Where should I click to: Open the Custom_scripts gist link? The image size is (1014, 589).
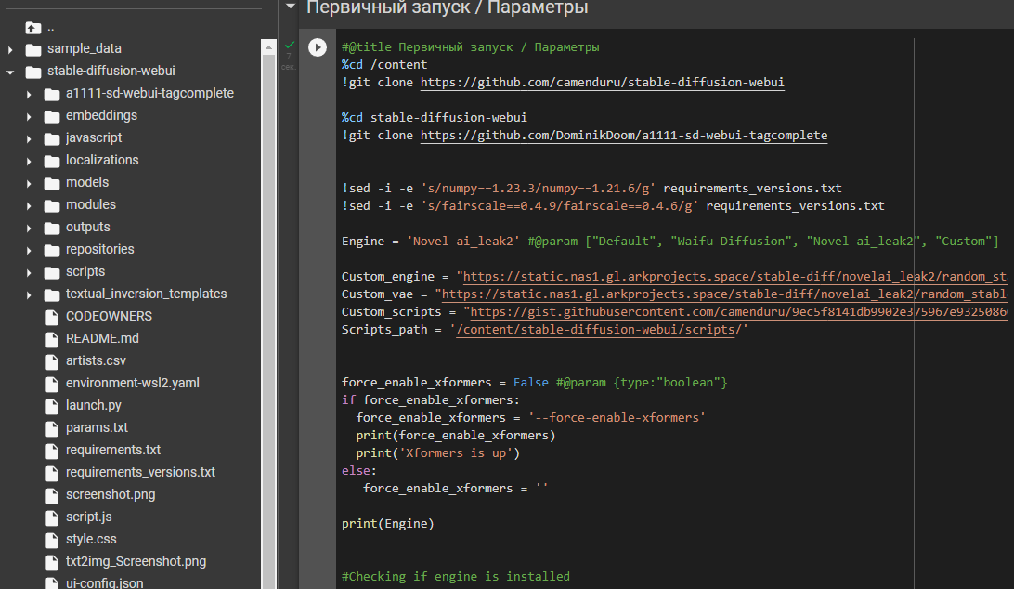pos(734,311)
